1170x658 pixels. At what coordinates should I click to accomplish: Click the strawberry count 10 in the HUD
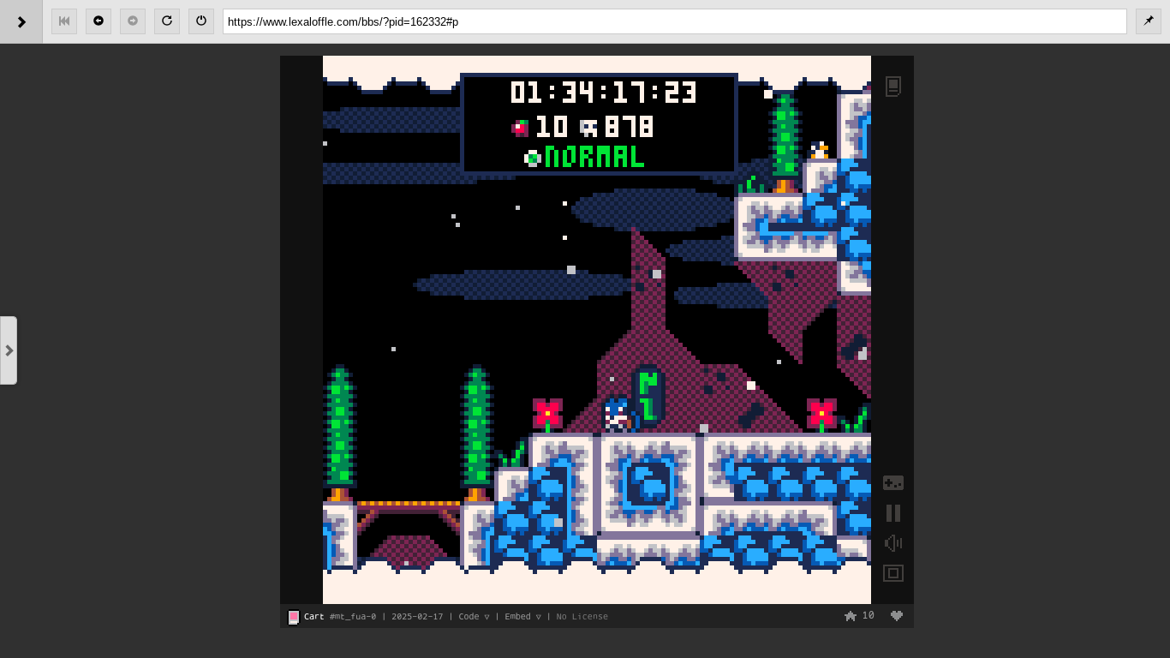tap(552, 127)
